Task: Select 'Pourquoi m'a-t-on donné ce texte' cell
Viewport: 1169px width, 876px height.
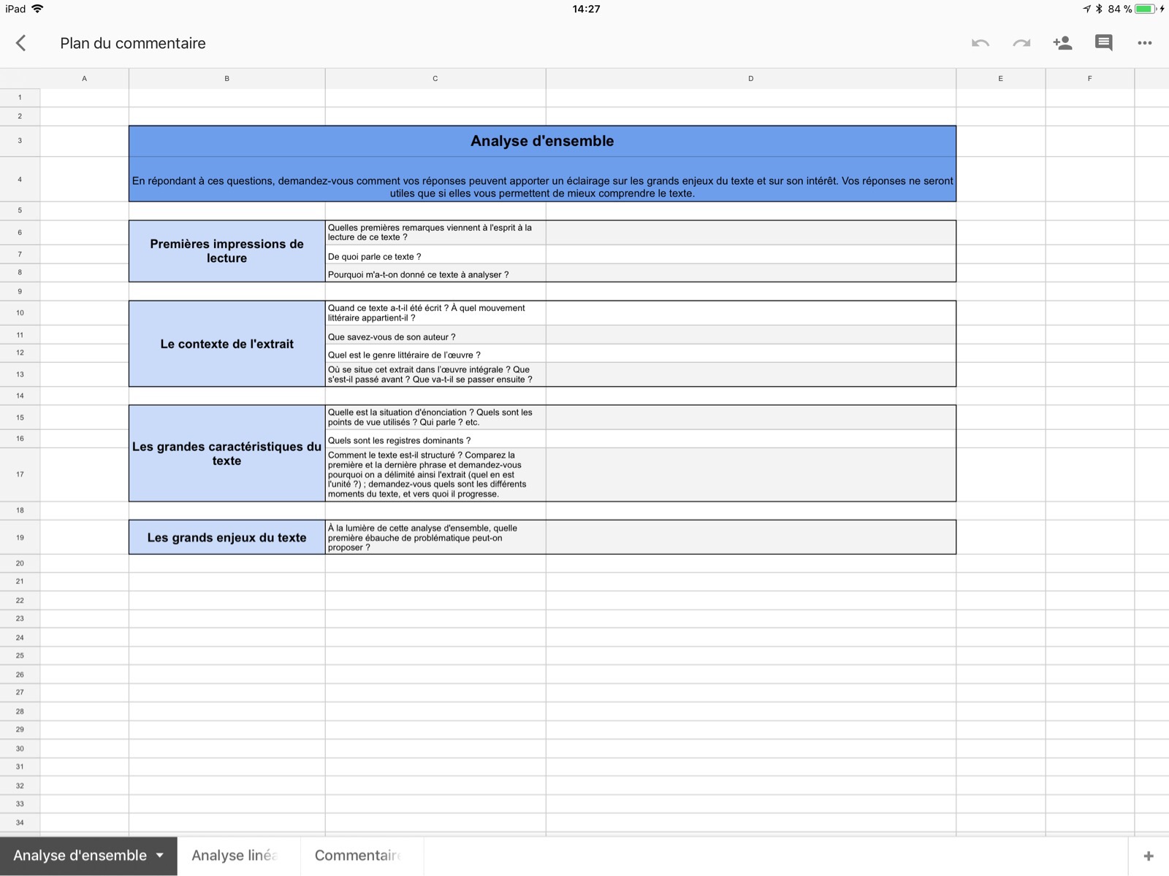Action: point(435,273)
